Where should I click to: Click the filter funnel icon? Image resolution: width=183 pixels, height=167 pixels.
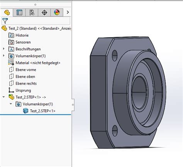pyautogui.click(x=5, y=21)
